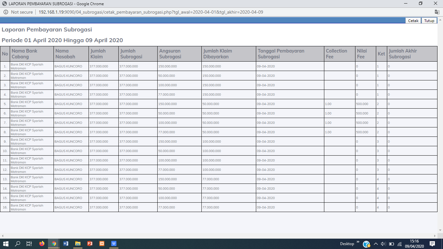Screen dimensions: 443x249
Task: Expand the hidden system tray icons chevron
Action: [376, 244]
